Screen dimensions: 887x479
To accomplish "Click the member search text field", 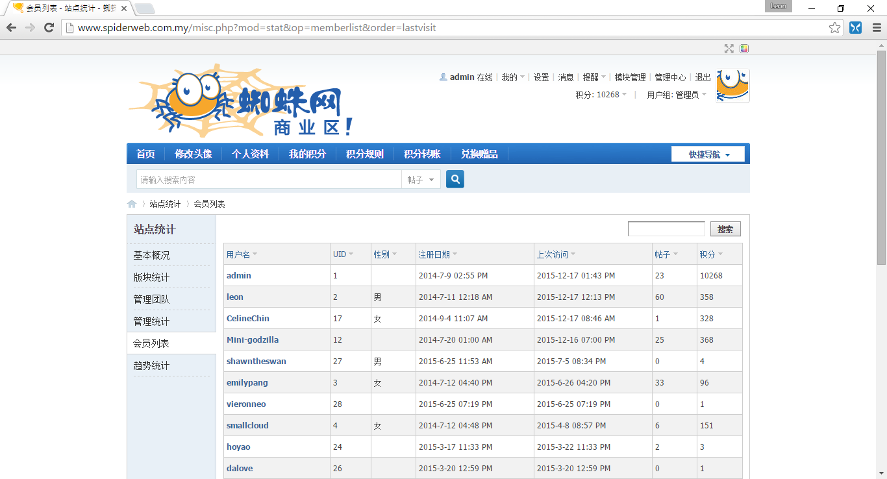I will pyautogui.click(x=666, y=229).
